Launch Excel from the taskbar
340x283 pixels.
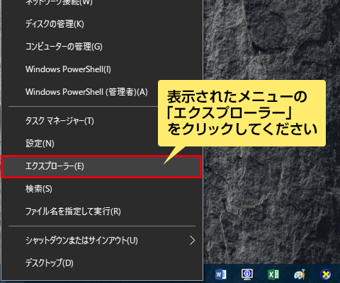pyautogui.click(x=273, y=275)
